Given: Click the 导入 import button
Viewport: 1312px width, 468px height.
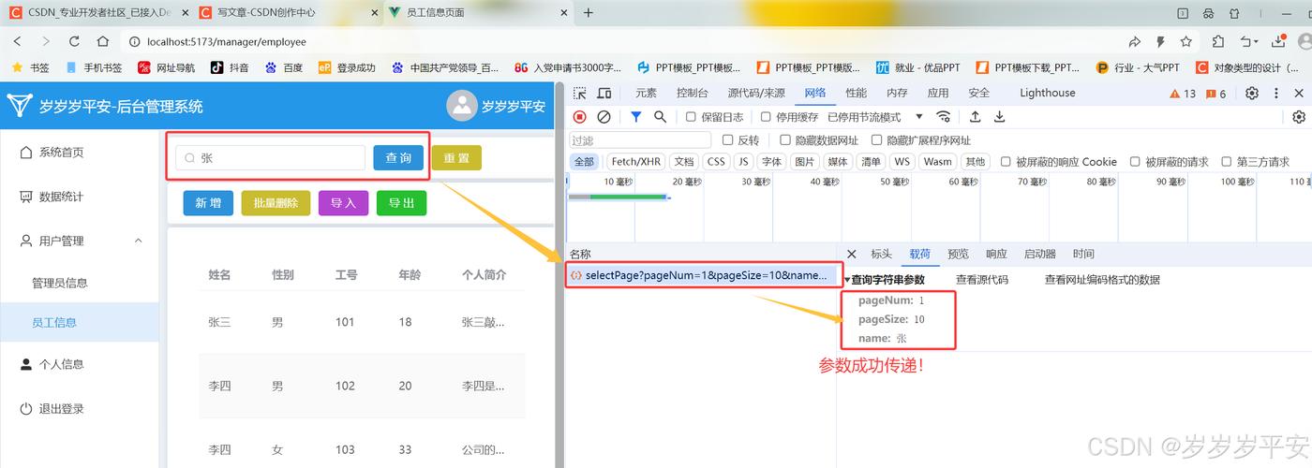Looking at the screenshot, I should tap(343, 203).
